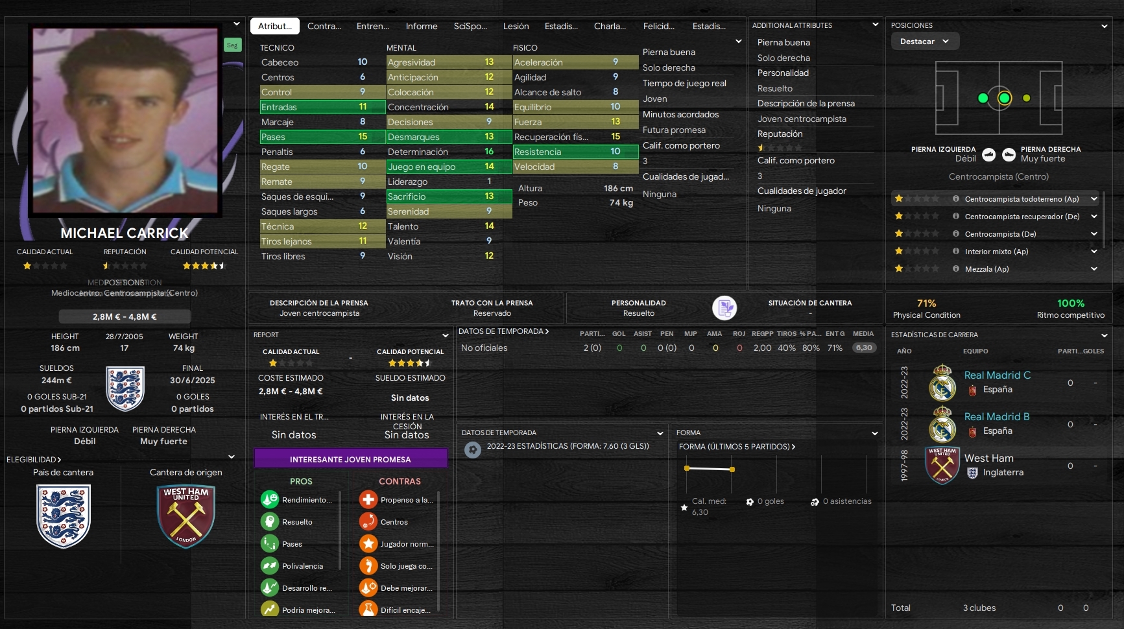Open the Elegibilidad link
The width and height of the screenshot is (1124, 629).
click(x=34, y=460)
